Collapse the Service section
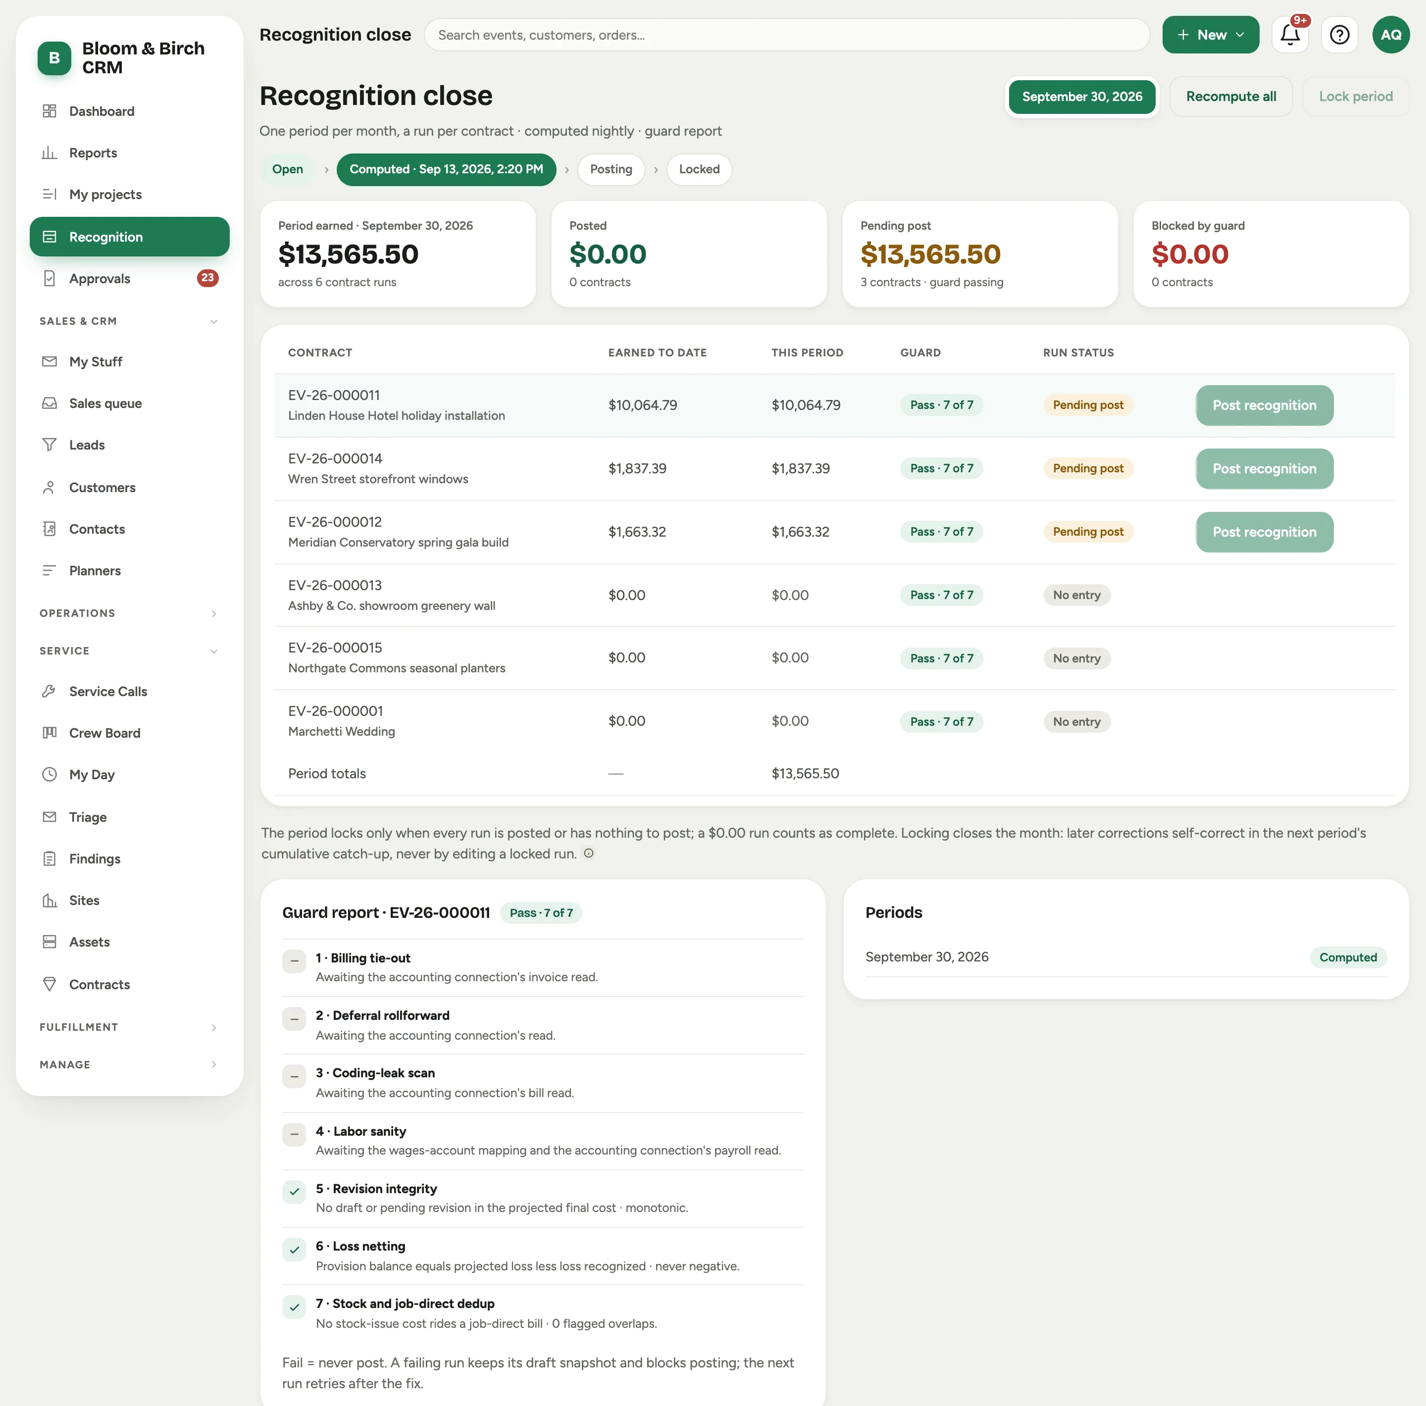This screenshot has height=1406, width=1426. [x=129, y=651]
